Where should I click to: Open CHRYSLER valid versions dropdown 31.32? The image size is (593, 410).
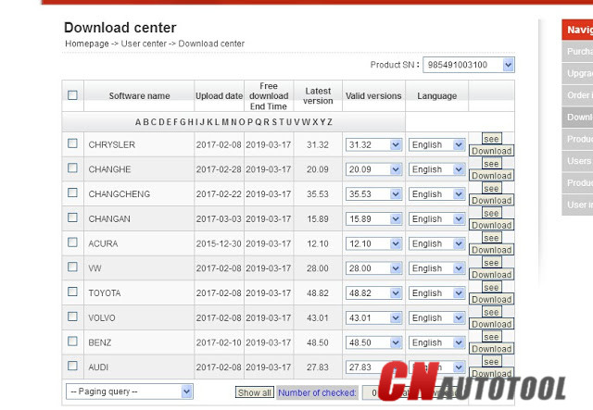(x=373, y=144)
